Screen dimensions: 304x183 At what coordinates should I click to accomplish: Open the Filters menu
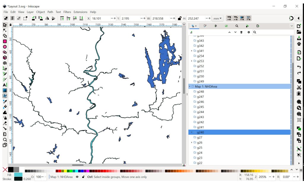click(67, 12)
